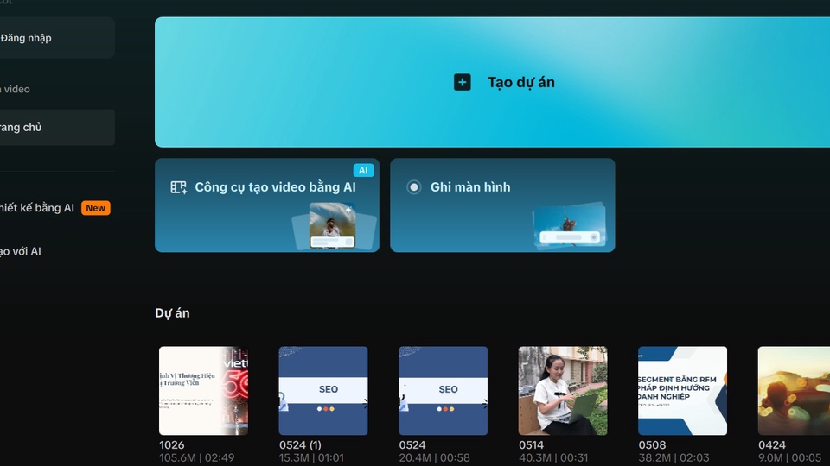
Task: Click the blue AI badge on the card
Action: tap(363, 171)
